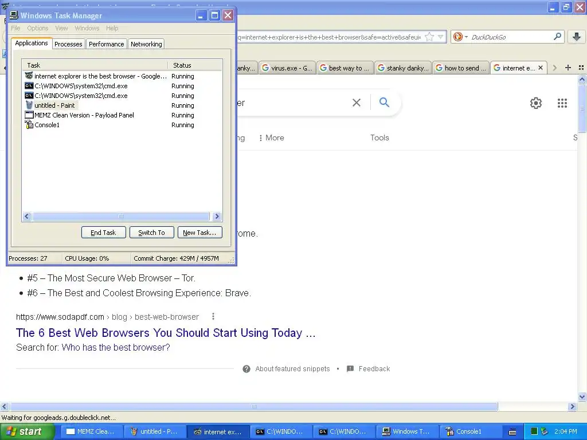Expand the More search filter menu
This screenshot has width=587, height=440.
click(x=271, y=137)
